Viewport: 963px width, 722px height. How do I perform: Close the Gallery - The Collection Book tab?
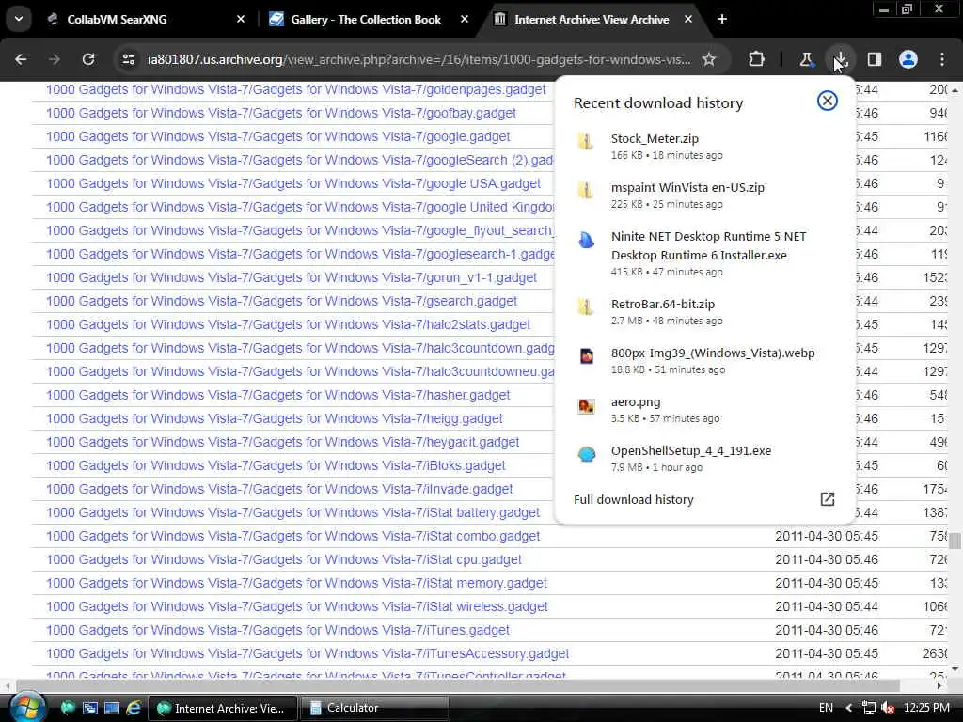coord(465,19)
